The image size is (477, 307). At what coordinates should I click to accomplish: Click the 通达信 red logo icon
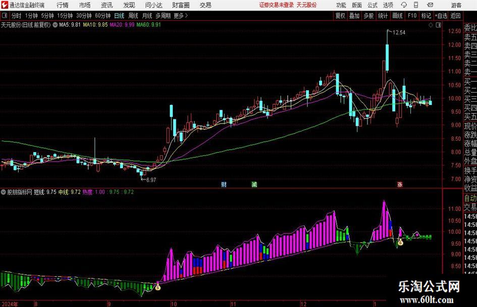pos(5,5)
